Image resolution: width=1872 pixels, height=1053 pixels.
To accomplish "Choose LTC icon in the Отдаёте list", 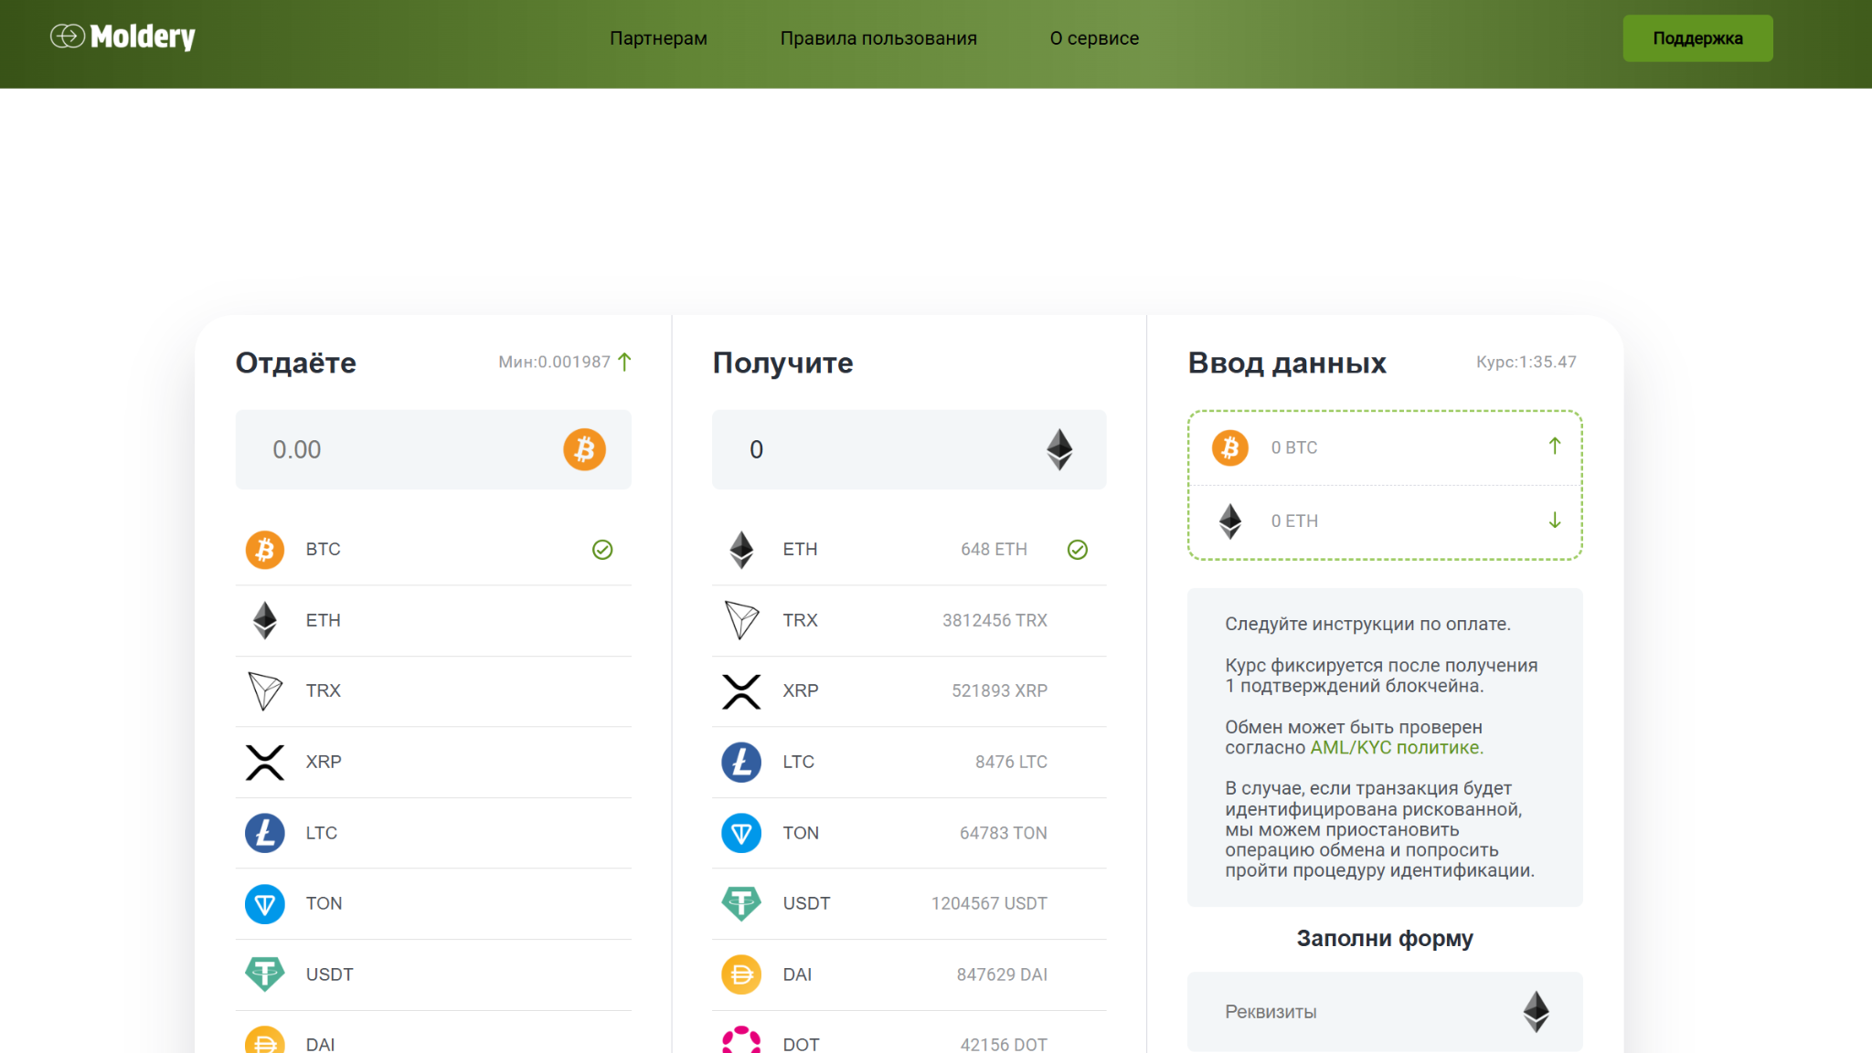I will point(265,833).
